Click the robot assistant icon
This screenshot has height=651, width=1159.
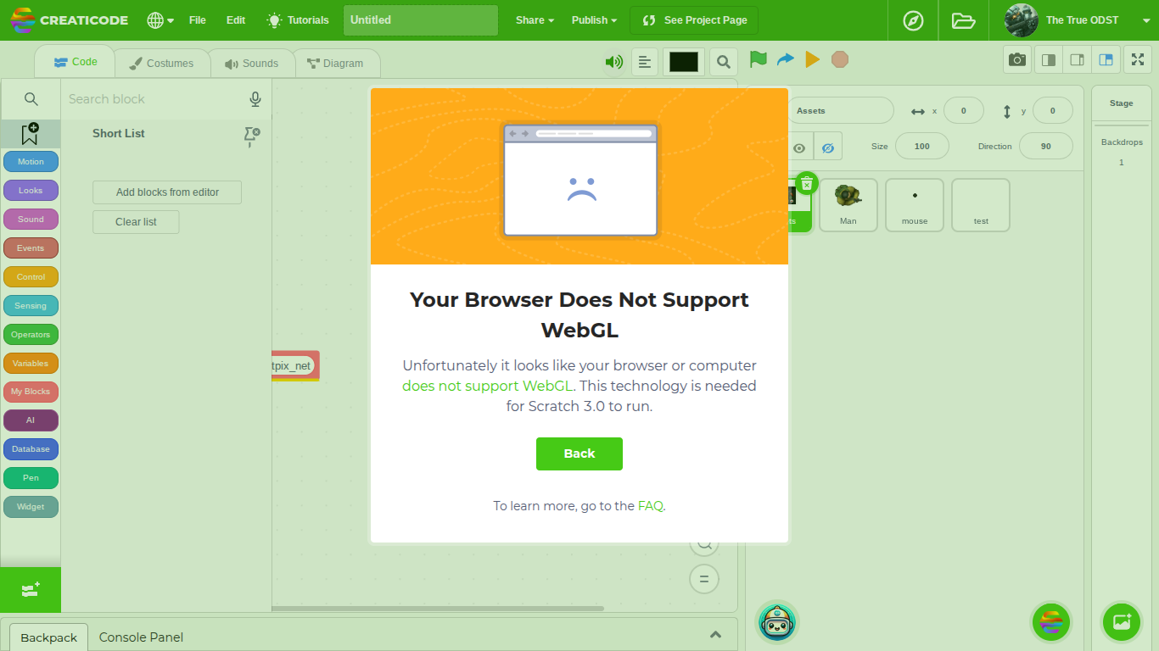[x=776, y=623]
